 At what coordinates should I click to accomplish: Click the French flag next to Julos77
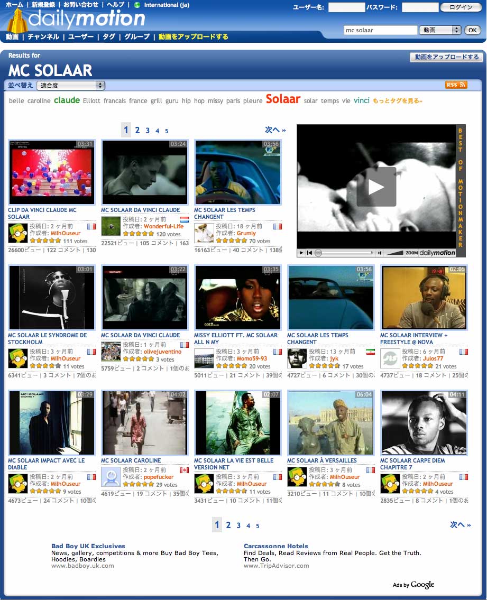tap(464, 351)
